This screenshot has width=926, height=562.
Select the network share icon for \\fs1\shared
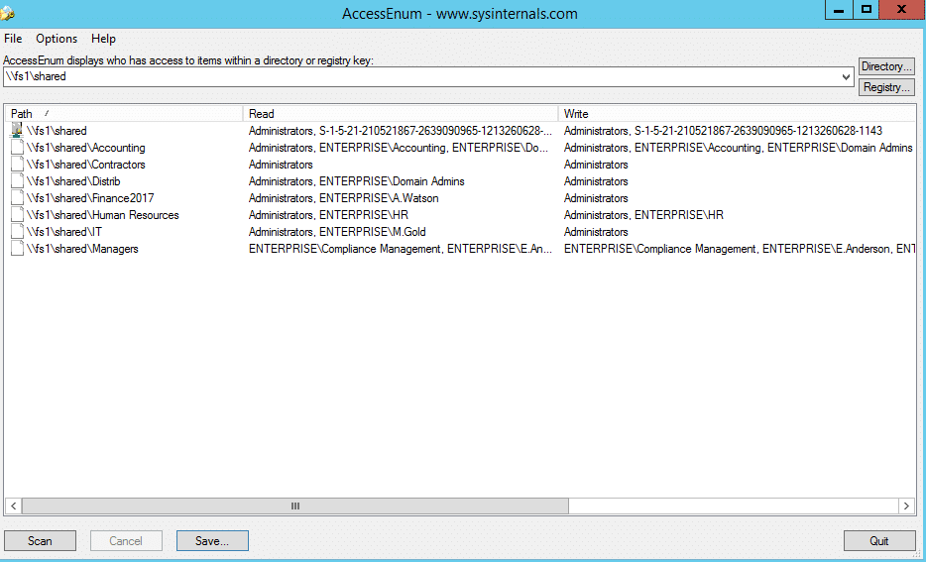coord(17,131)
